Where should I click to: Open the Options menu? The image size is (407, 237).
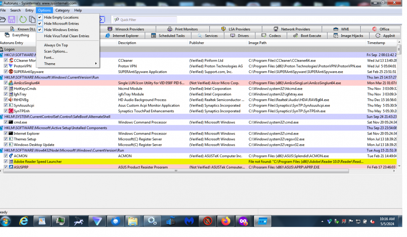point(44,10)
